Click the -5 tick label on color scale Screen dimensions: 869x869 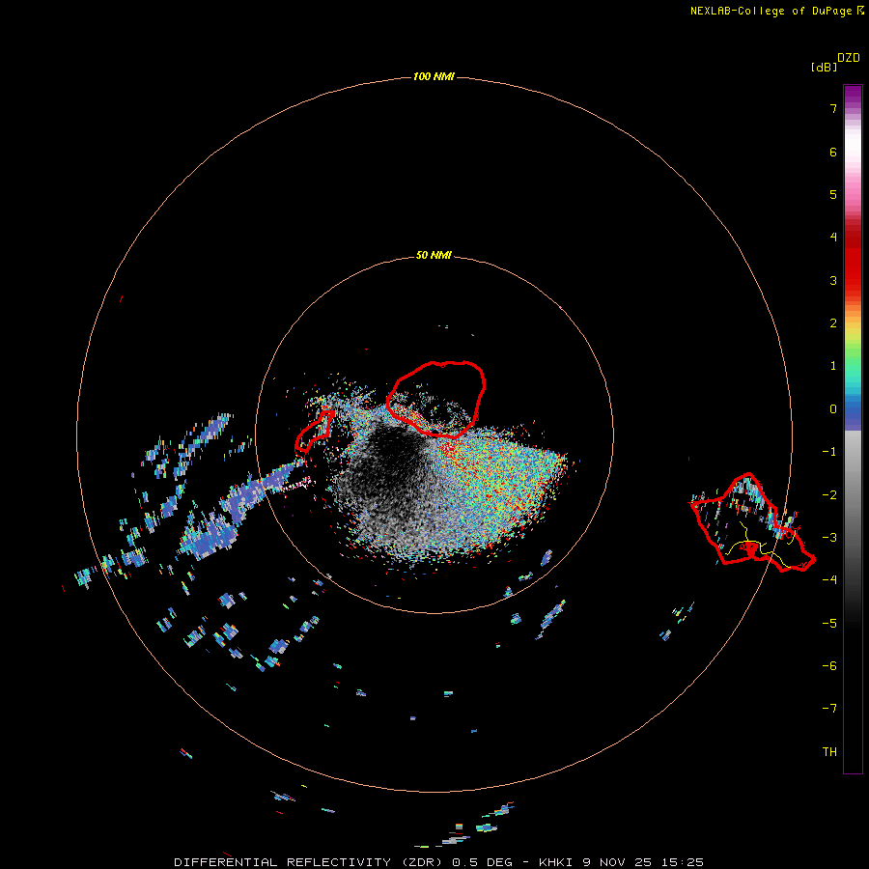coord(829,624)
